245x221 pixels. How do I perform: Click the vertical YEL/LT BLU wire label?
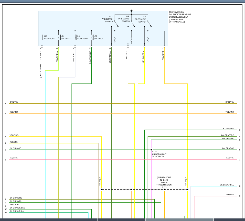[x=57, y=56]
